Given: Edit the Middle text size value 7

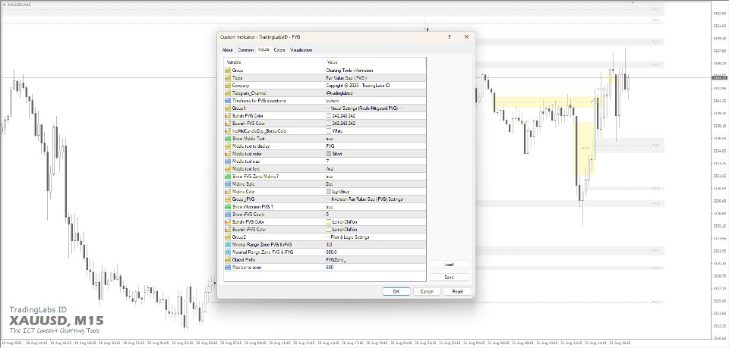Looking at the screenshot, I should click(327, 161).
